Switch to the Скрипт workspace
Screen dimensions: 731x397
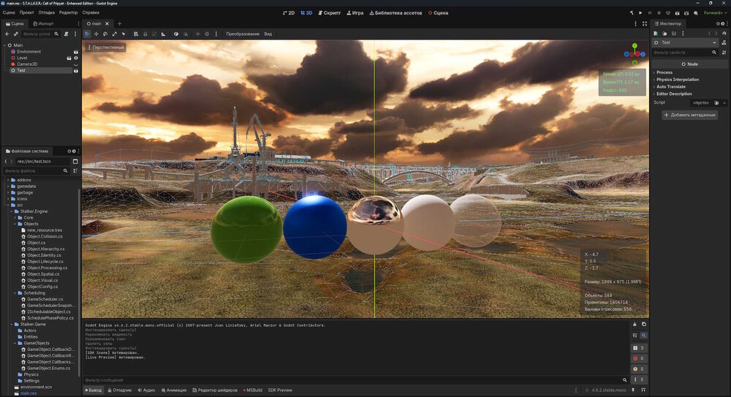point(329,13)
